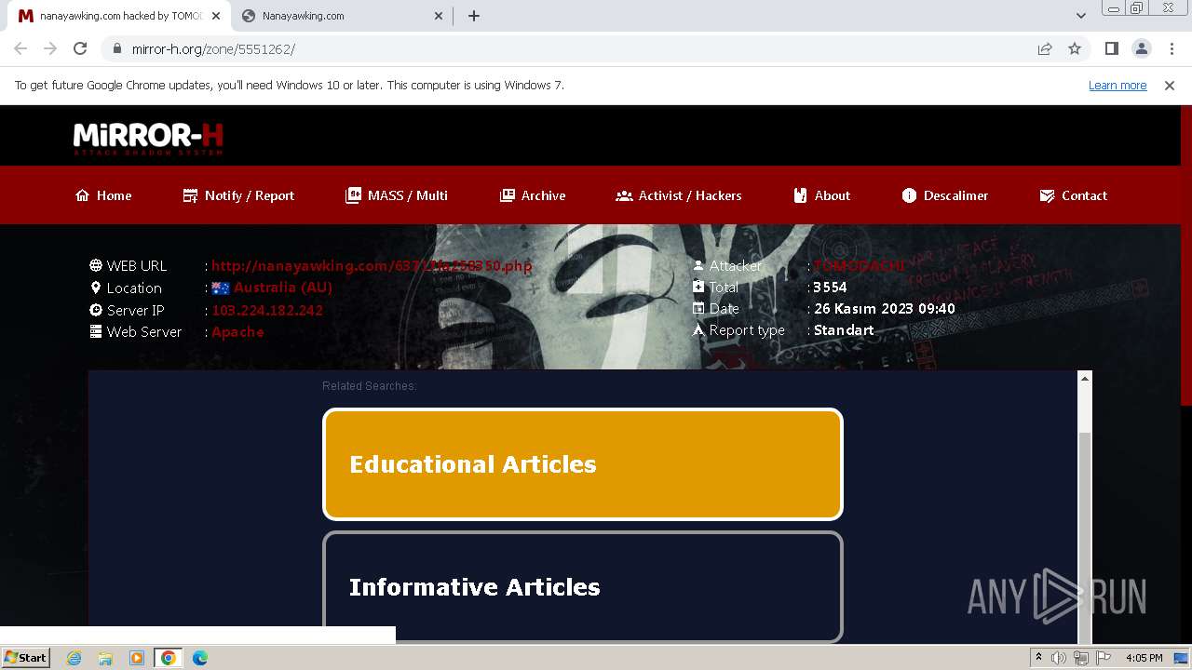This screenshot has height=670, width=1192.
Task: Click the Apache web server link
Action: 237,332
